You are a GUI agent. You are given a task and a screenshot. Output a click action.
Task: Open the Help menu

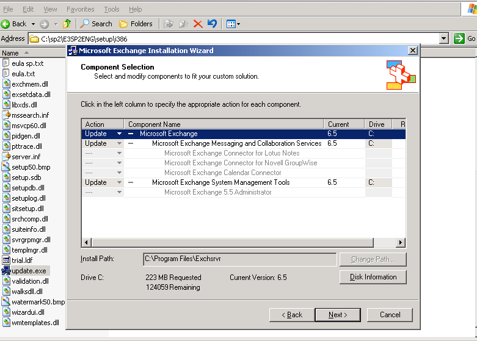[x=136, y=9]
